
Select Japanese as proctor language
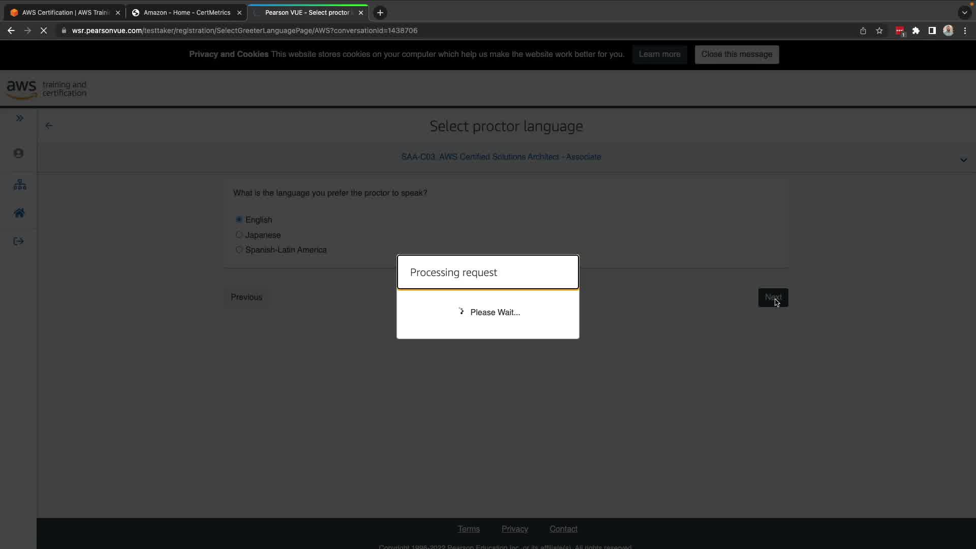coord(239,235)
